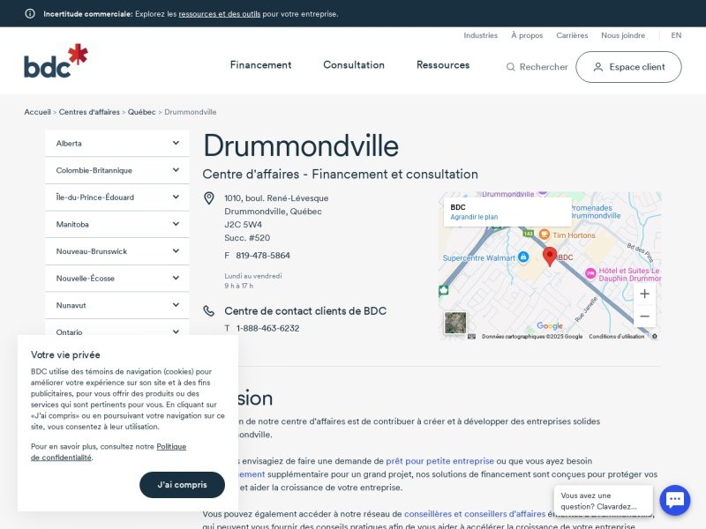
Task: Switch language to EN
Action: tap(676, 35)
